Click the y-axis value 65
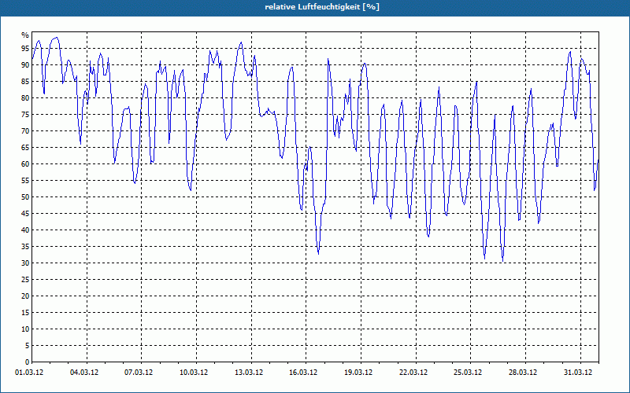Viewport: 630px width, 393px height. [25, 148]
